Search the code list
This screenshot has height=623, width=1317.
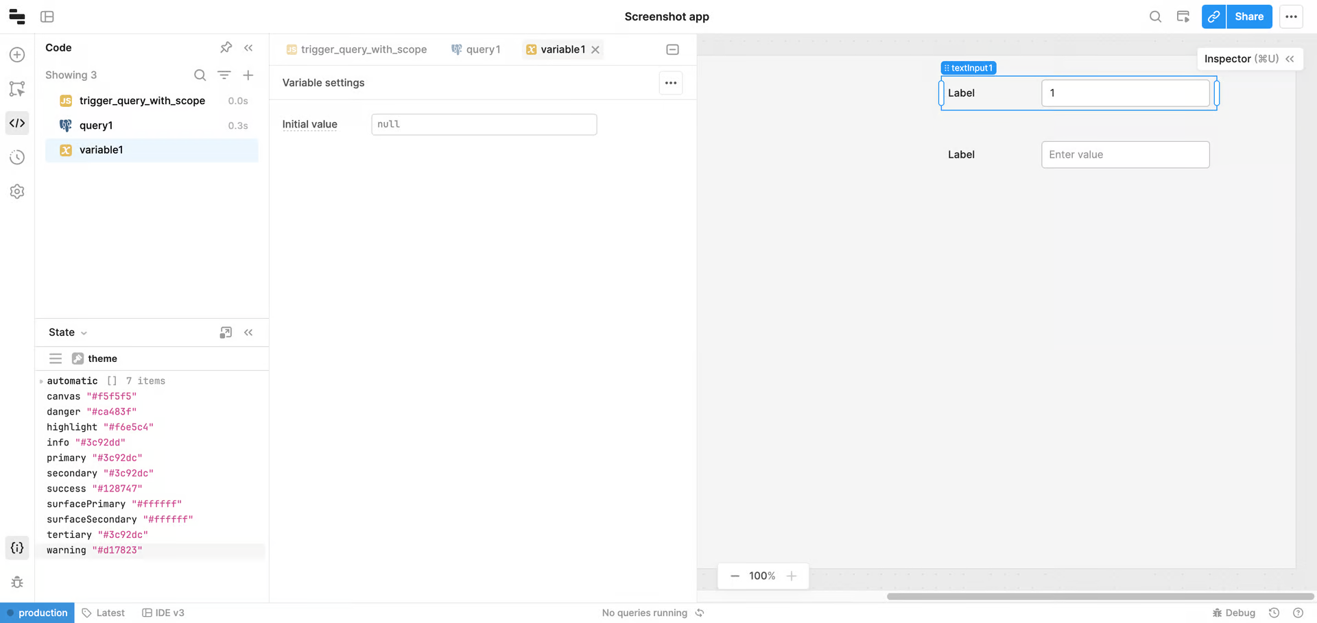tap(200, 75)
